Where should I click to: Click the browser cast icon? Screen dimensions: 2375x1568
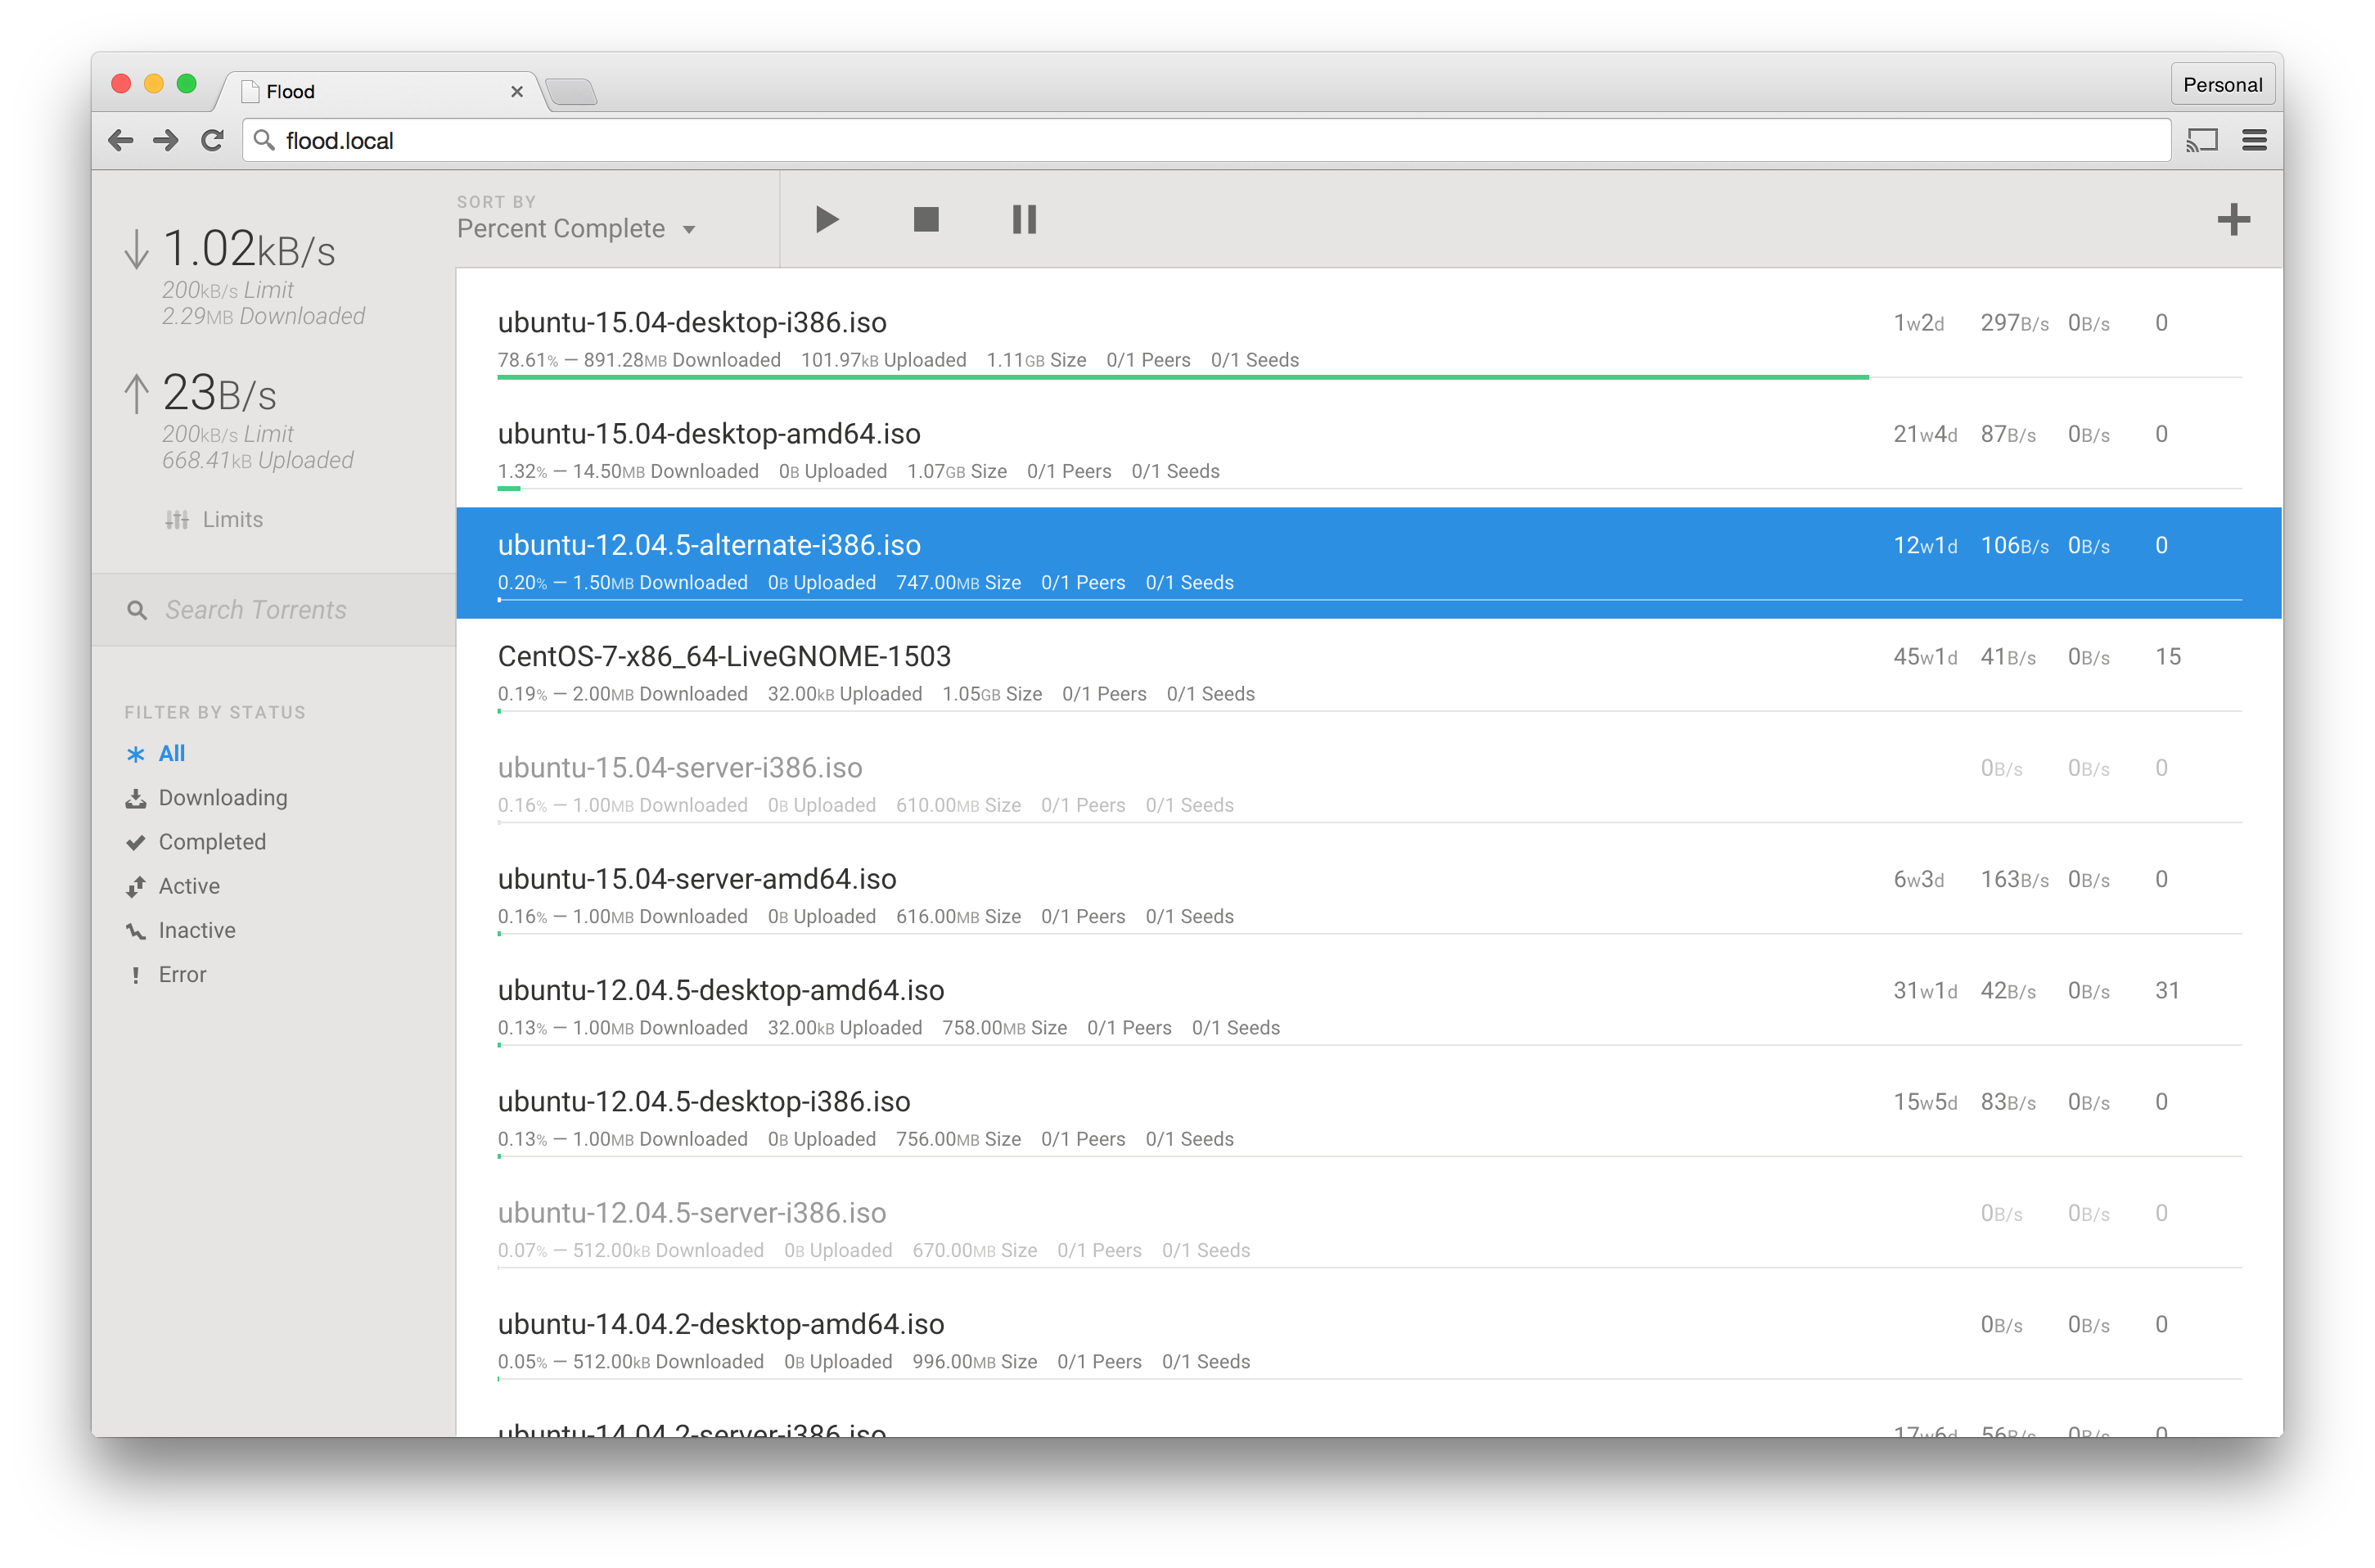pos(2202,141)
